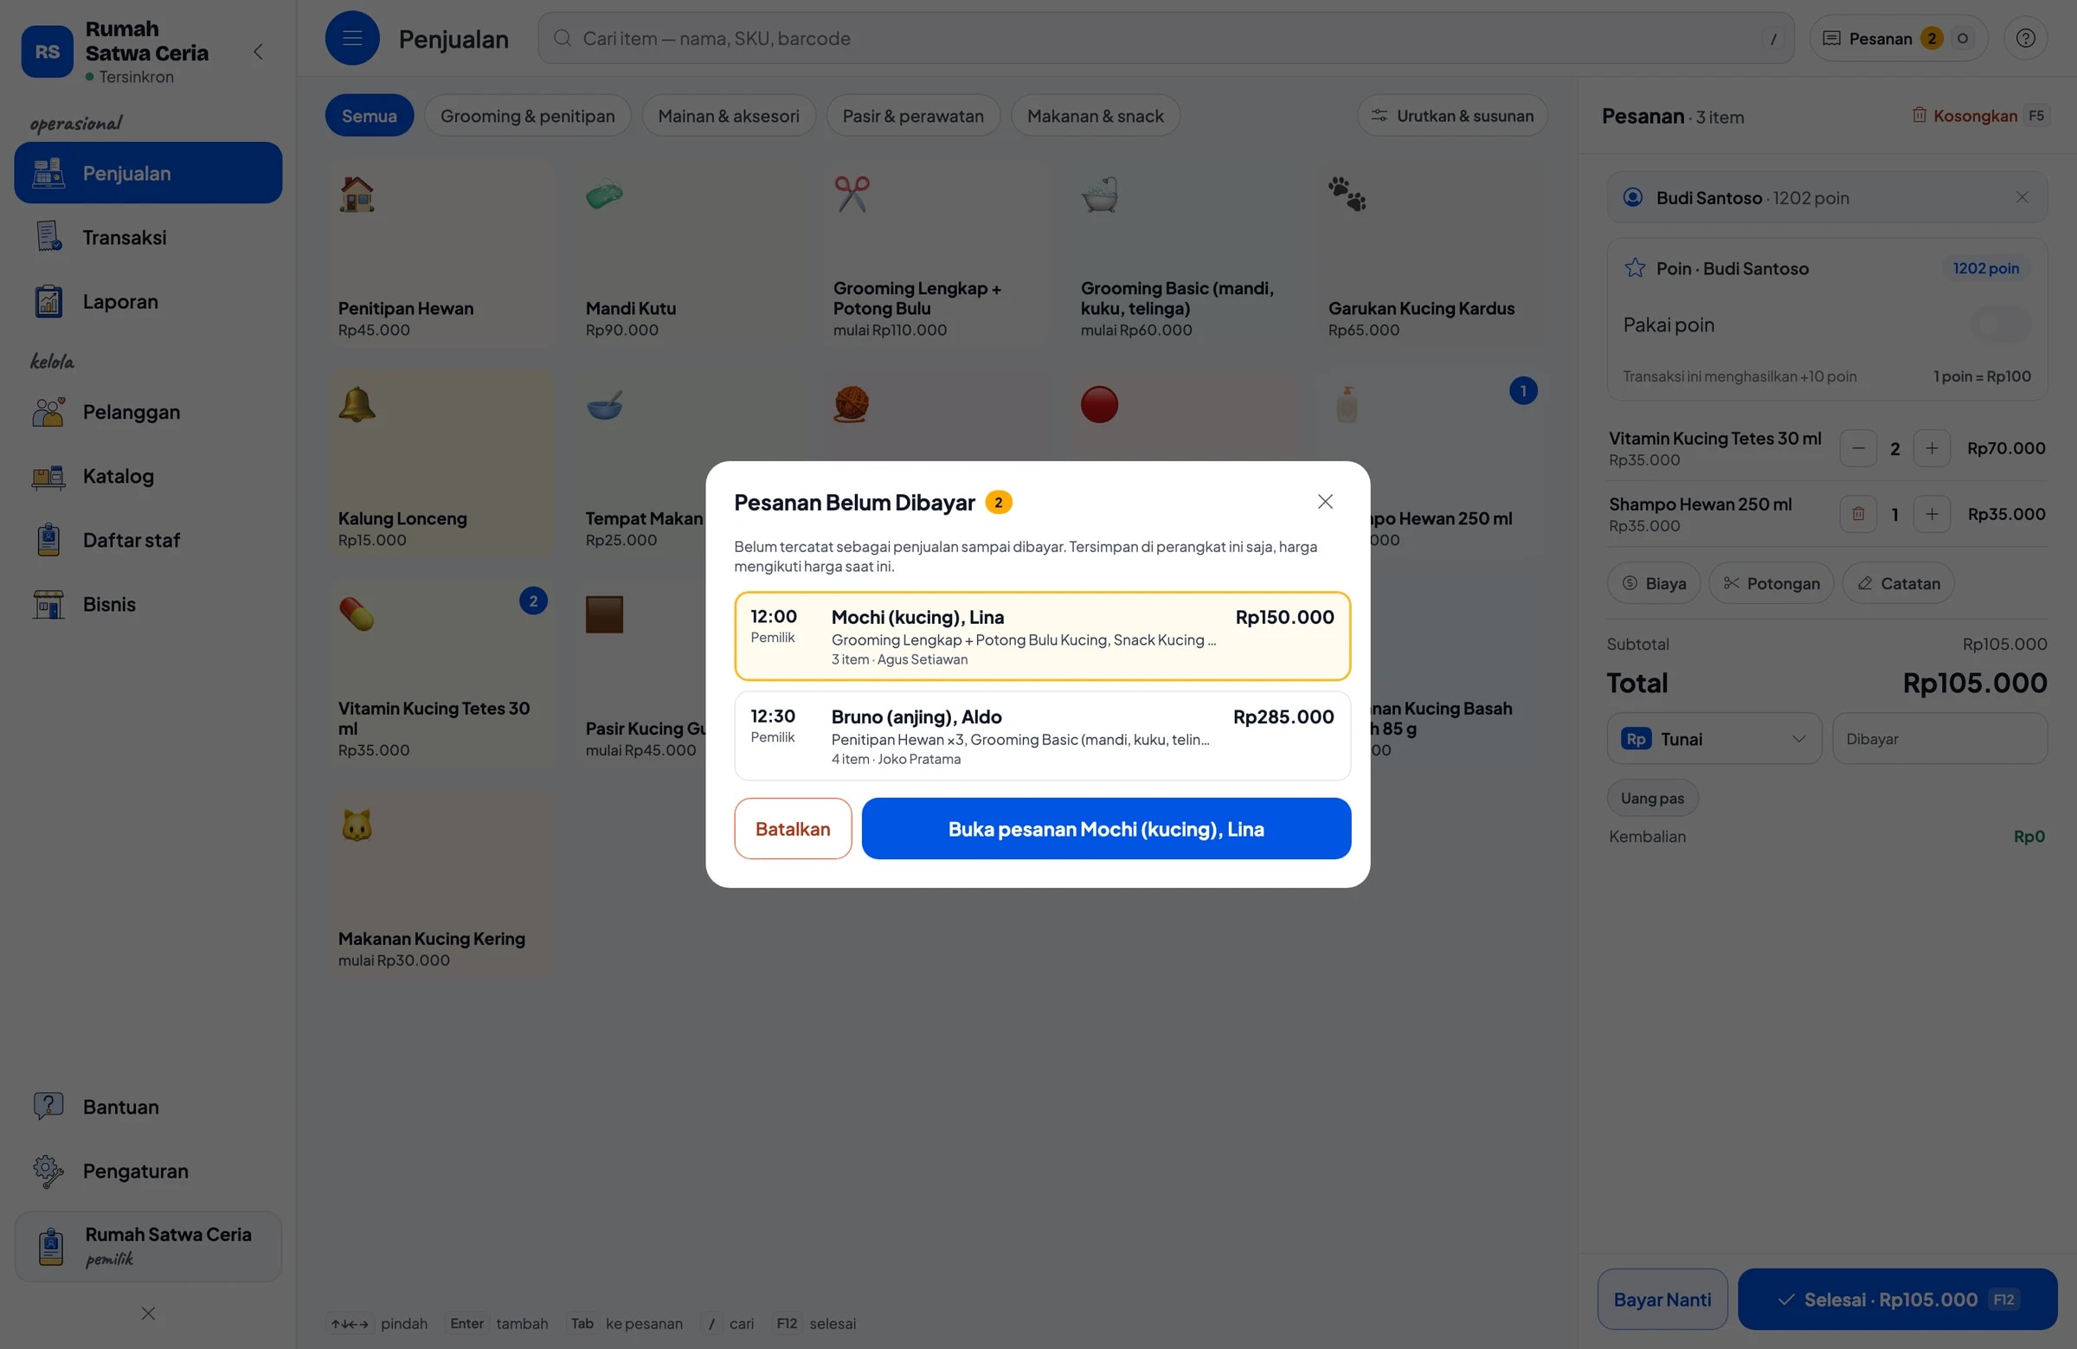
Task: Toggle the Pakai poin switch
Action: (2000, 324)
